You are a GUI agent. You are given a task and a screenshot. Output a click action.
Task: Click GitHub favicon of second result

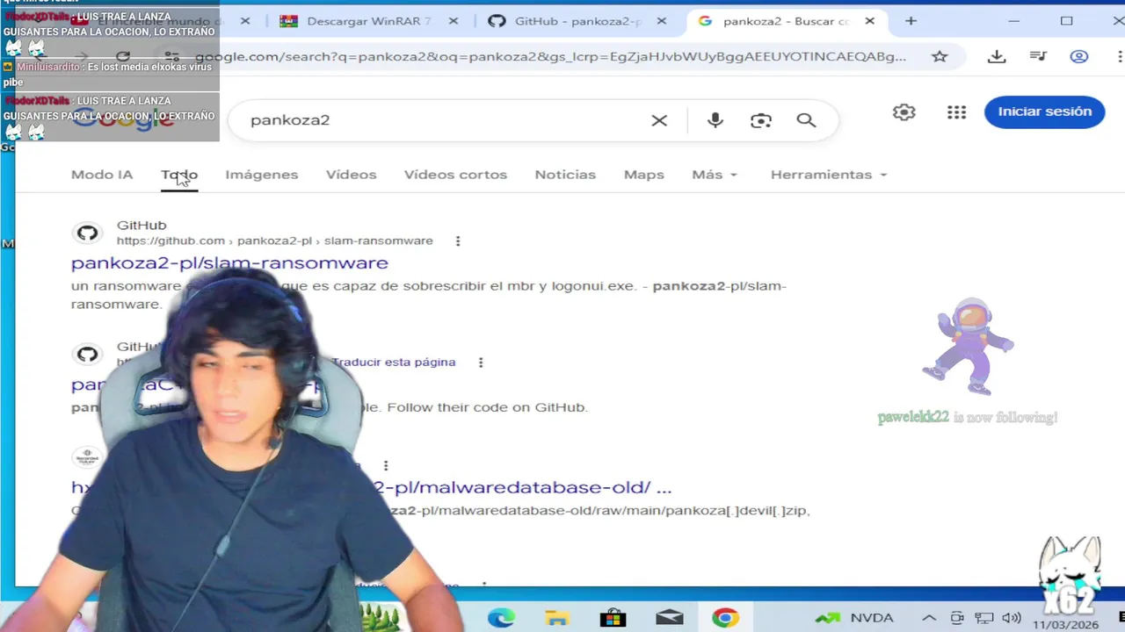click(86, 355)
